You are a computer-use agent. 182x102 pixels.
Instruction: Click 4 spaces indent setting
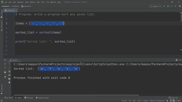(x=145, y=101)
